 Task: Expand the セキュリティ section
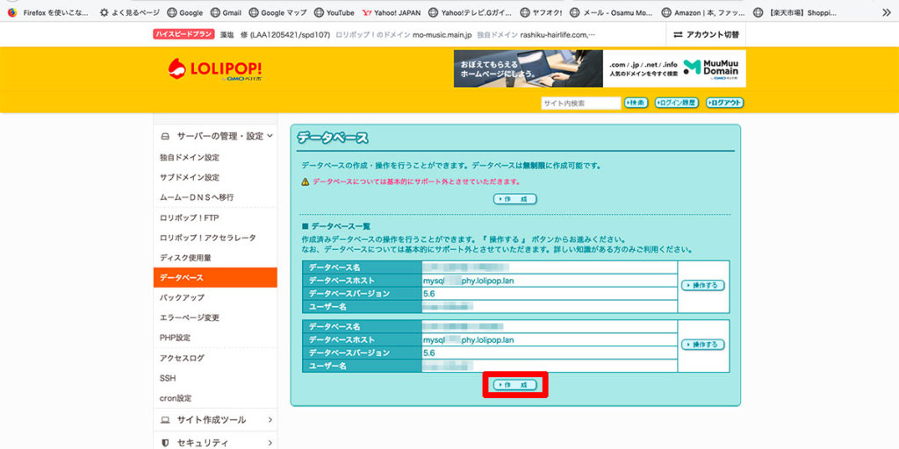(215, 443)
